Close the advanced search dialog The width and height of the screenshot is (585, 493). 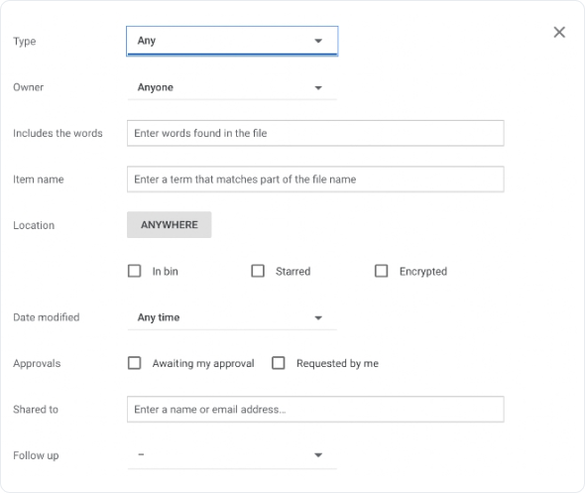[x=559, y=32]
